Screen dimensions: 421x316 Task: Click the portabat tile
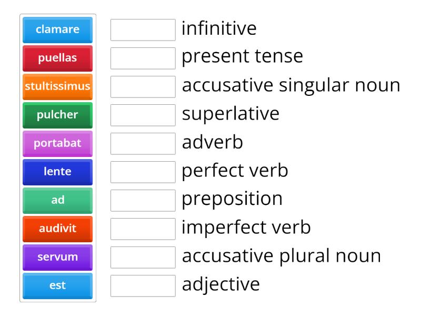coord(57,144)
